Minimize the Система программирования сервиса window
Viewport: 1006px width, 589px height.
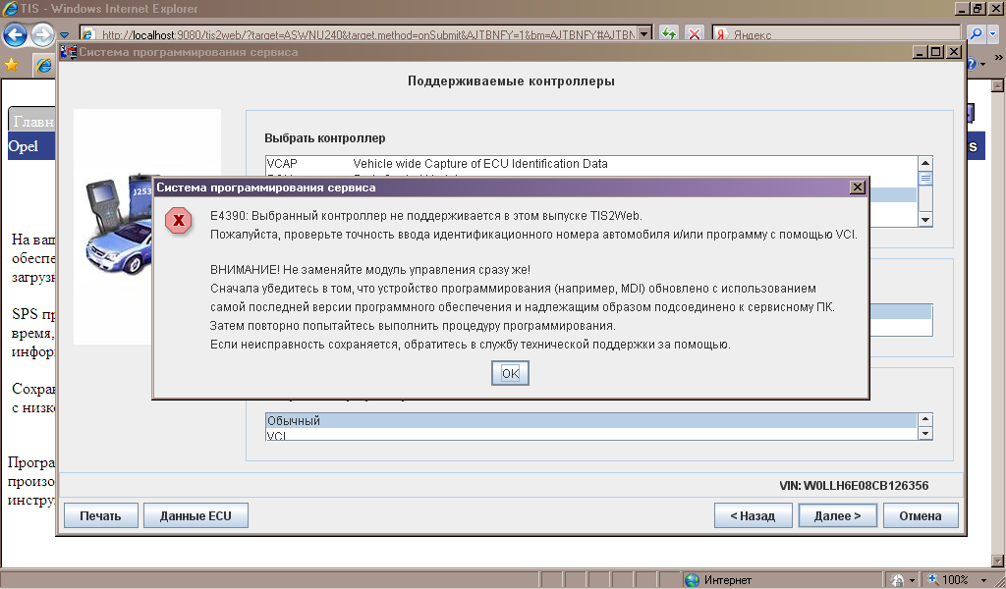point(920,52)
